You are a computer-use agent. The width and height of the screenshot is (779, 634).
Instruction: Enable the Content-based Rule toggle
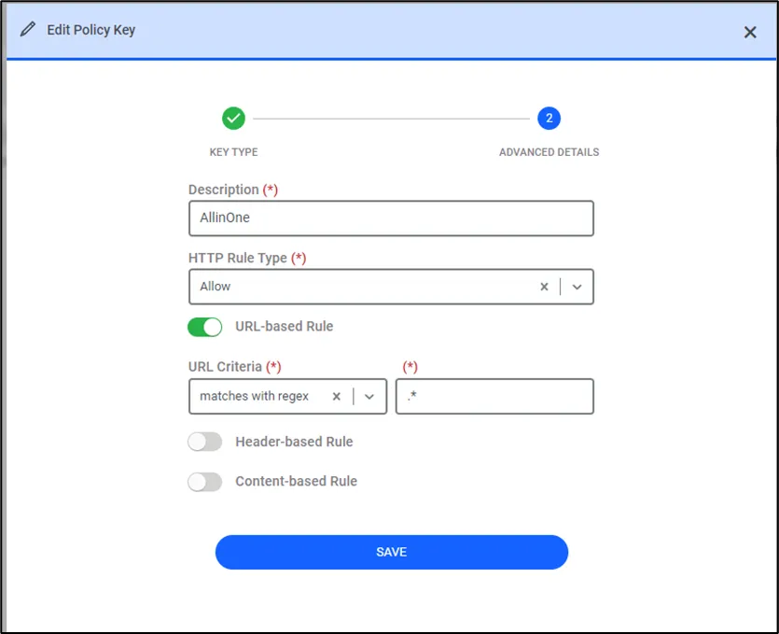[x=204, y=482]
